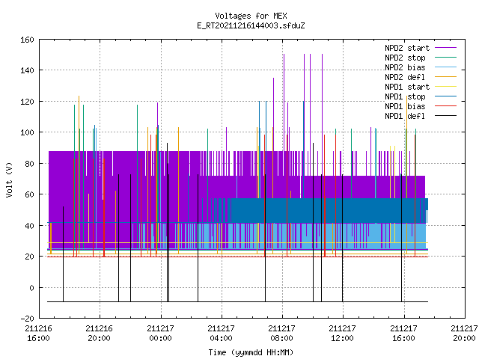Viewport: 479px width, 359px height.
Task: Click the NPD2 stop green legend line
Action: pyautogui.click(x=445, y=58)
